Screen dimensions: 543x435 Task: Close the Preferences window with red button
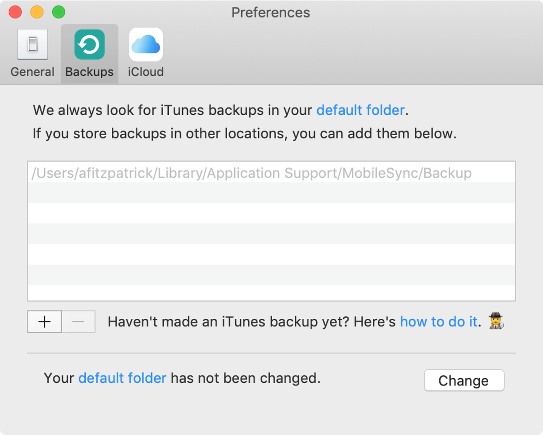pyautogui.click(x=15, y=12)
